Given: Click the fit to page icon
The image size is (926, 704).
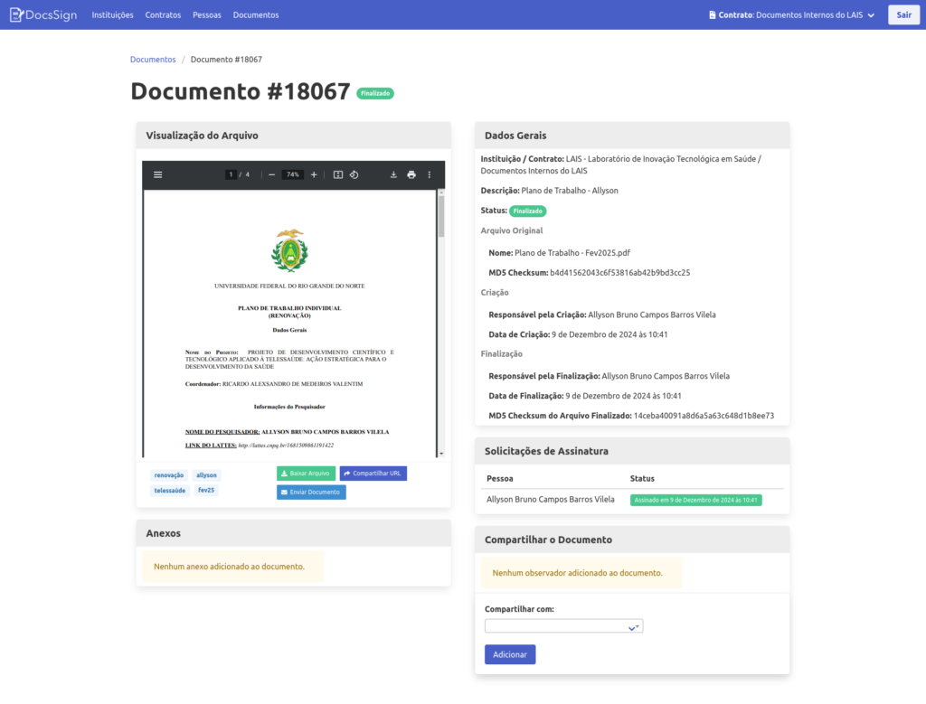Looking at the screenshot, I should (x=338, y=174).
